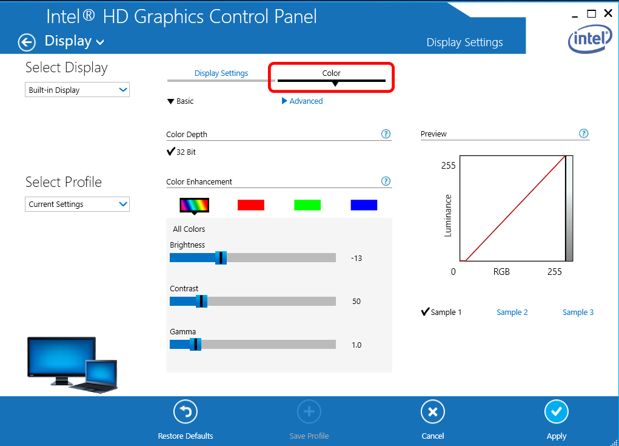This screenshot has width=619, height=446.
Task: Click the grayscale gradient bar in preview
Action: [569, 208]
